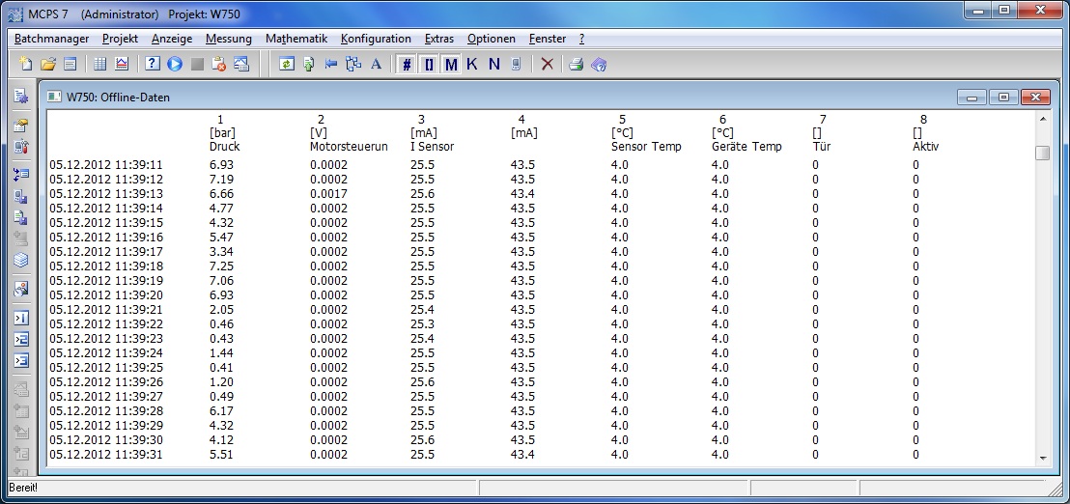Open the Messung menu
1070x504 pixels.
click(x=228, y=39)
